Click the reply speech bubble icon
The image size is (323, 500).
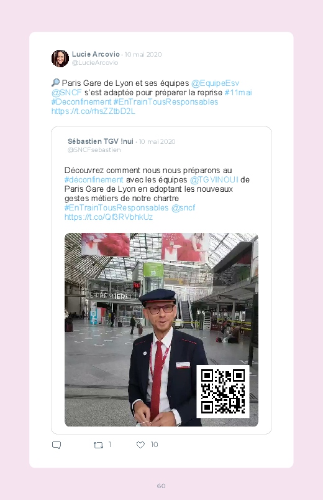pyautogui.click(x=57, y=445)
